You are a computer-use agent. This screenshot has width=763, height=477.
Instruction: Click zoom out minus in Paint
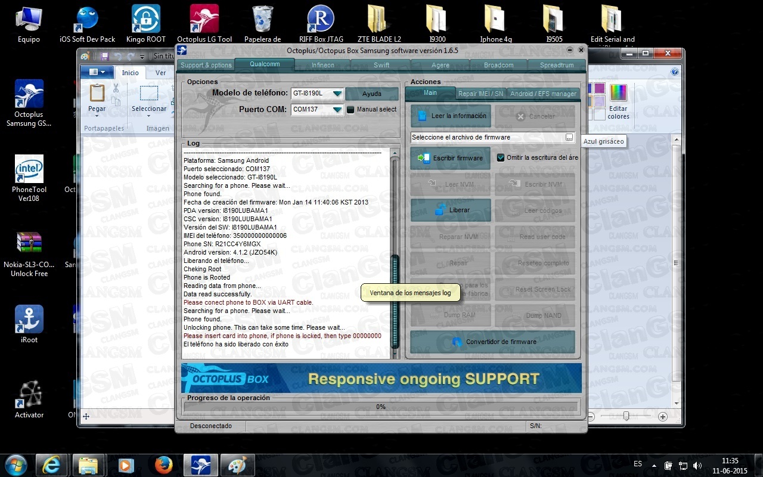[590, 417]
